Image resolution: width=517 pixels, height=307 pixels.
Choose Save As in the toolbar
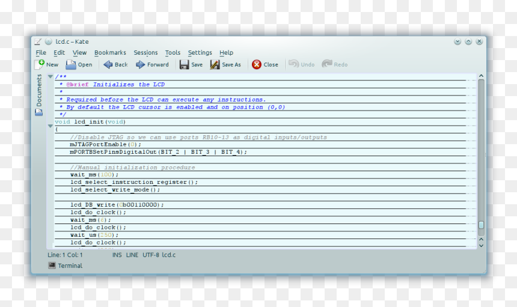tap(225, 64)
